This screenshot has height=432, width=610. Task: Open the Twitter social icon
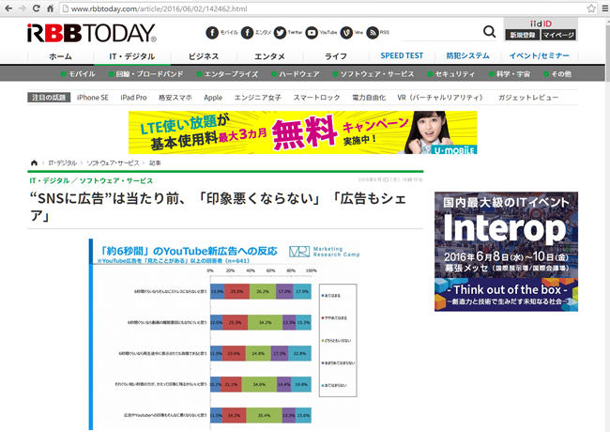[282, 32]
